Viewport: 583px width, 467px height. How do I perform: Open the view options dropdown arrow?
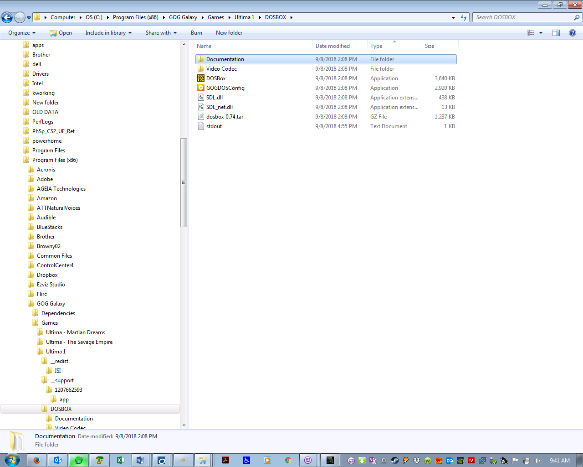coord(541,33)
